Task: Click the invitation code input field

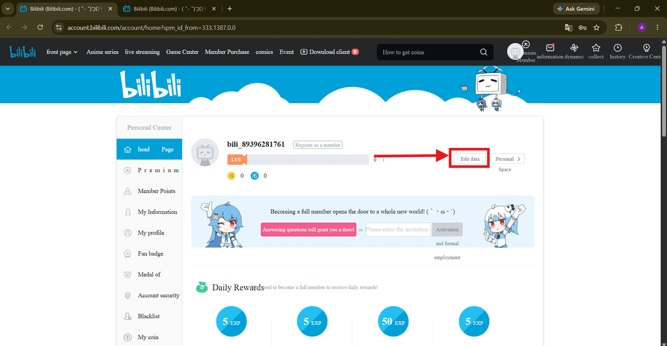Action: (x=398, y=229)
